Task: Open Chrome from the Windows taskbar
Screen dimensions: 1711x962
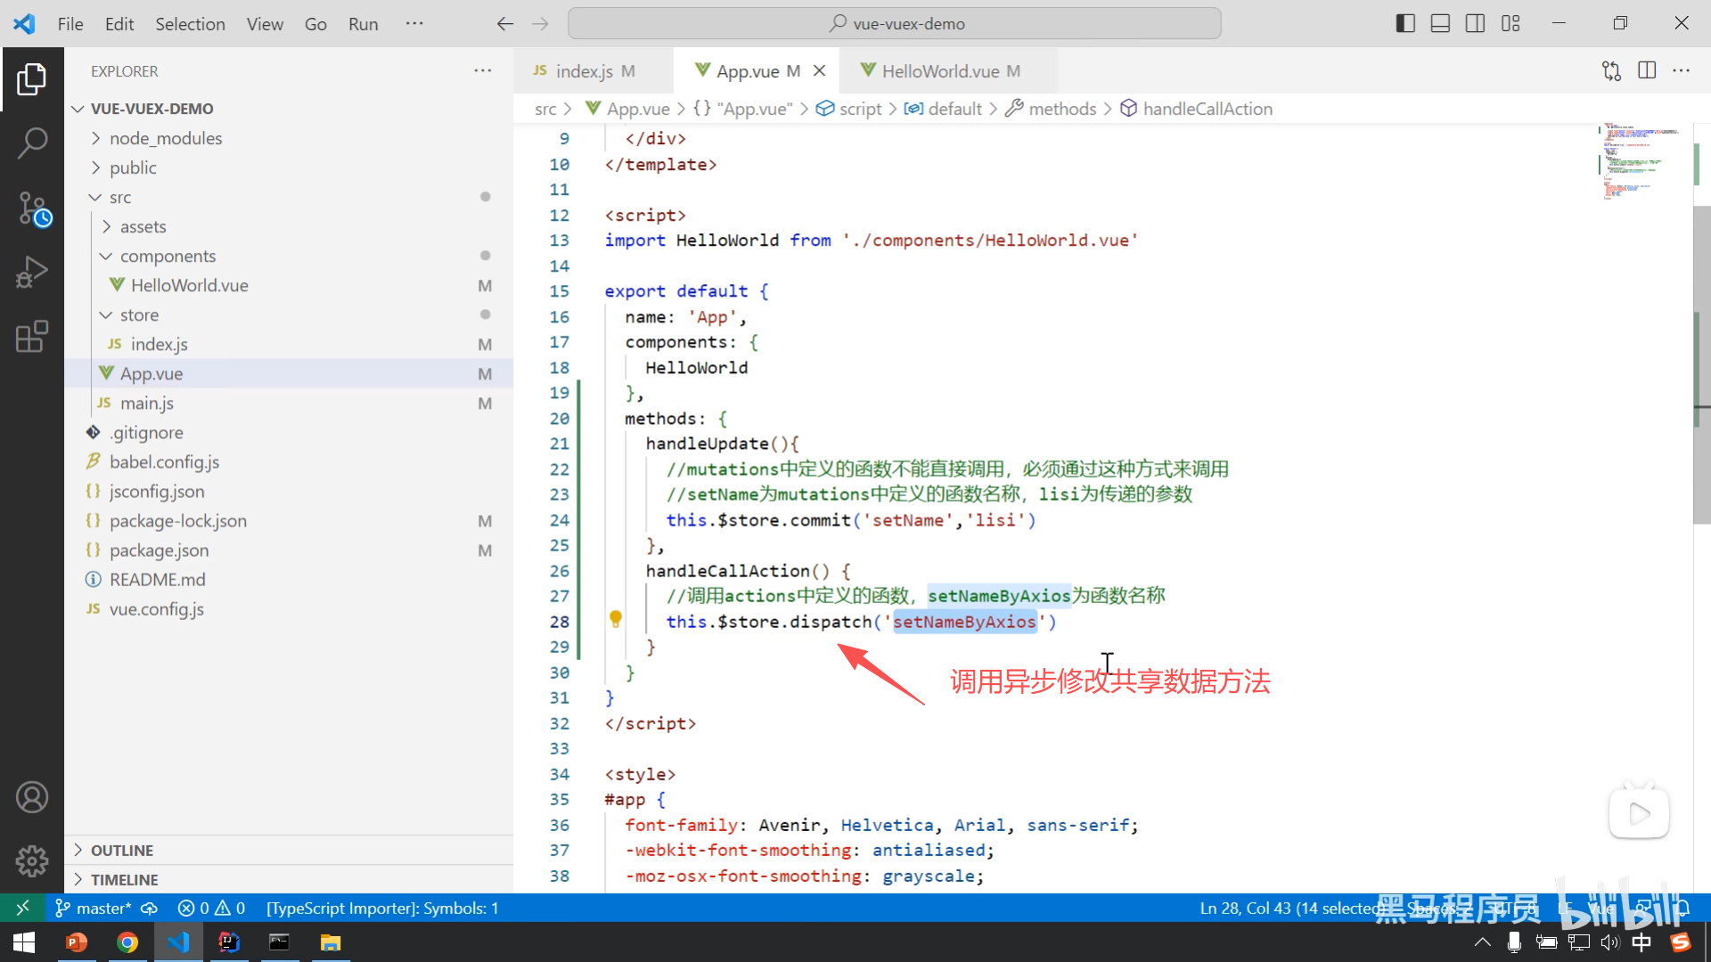Action: [x=127, y=942]
